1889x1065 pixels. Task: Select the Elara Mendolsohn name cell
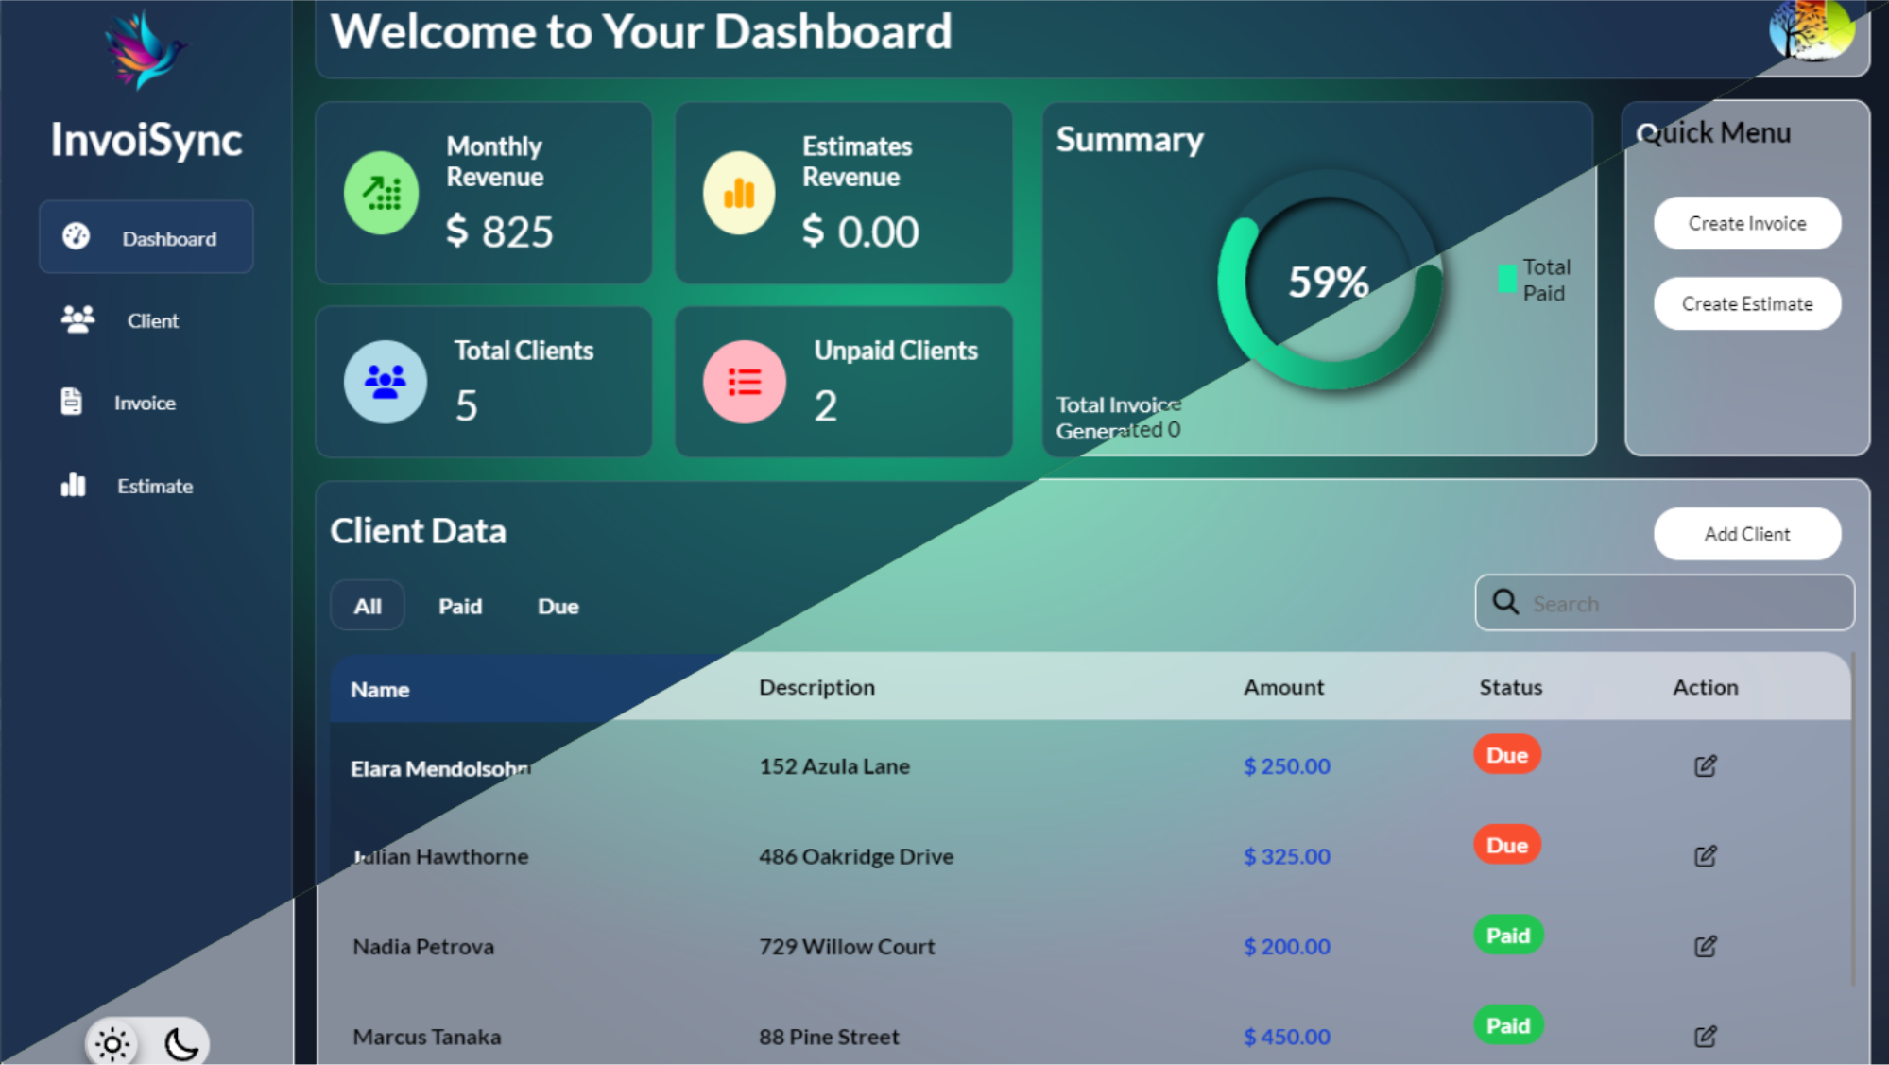[441, 768]
